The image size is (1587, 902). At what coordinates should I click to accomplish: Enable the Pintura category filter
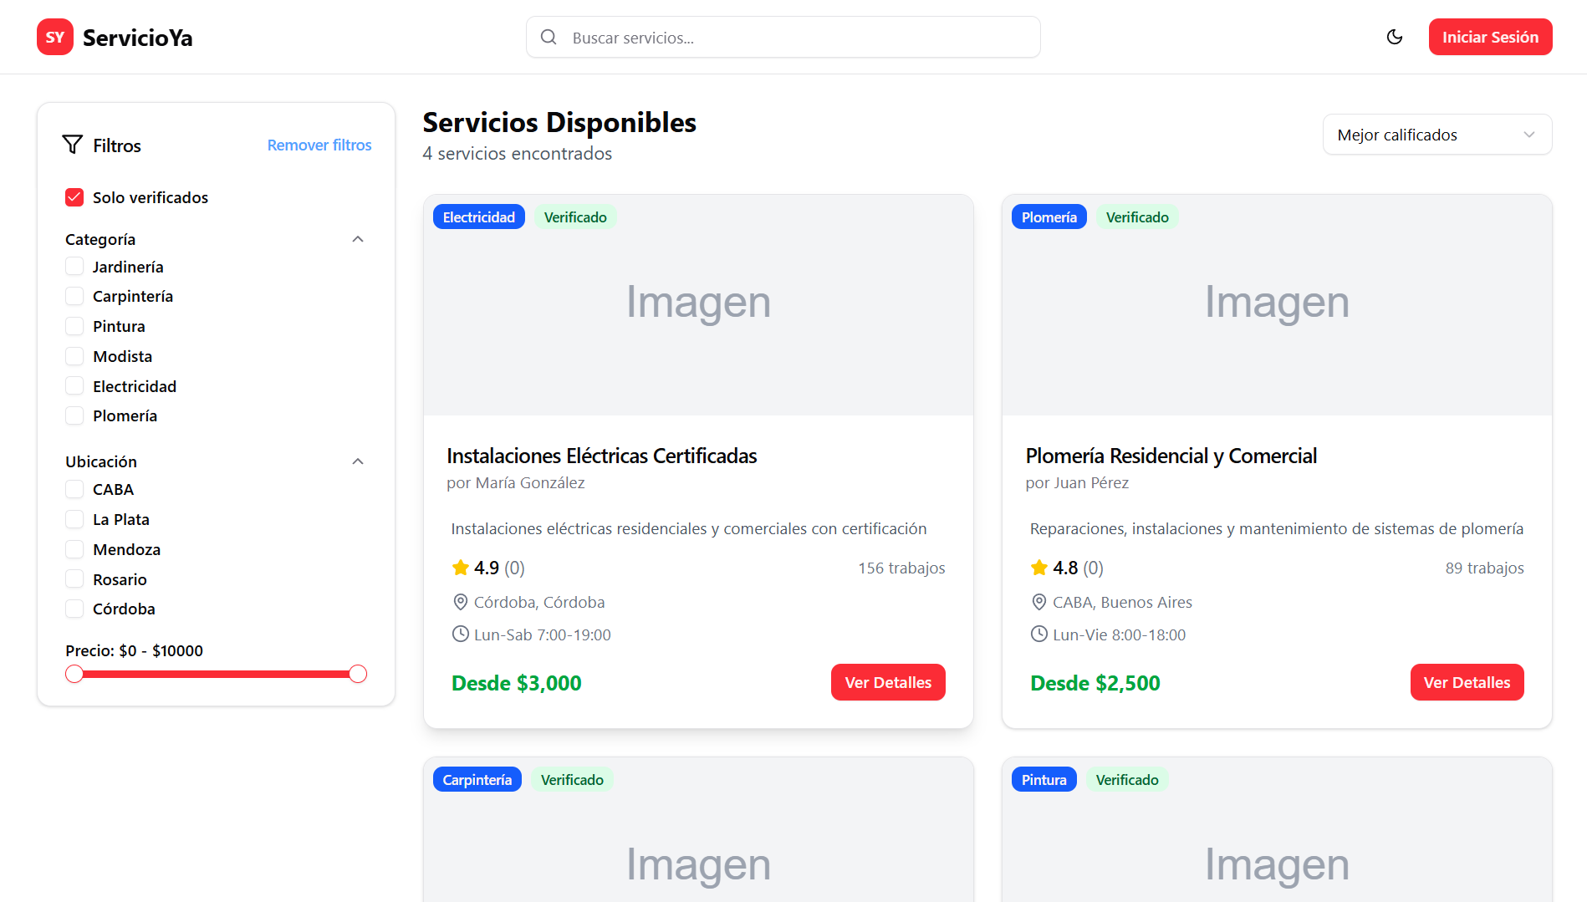tap(74, 326)
